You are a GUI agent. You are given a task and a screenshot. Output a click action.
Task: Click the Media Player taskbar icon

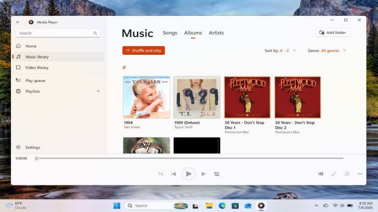pos(261,206)
